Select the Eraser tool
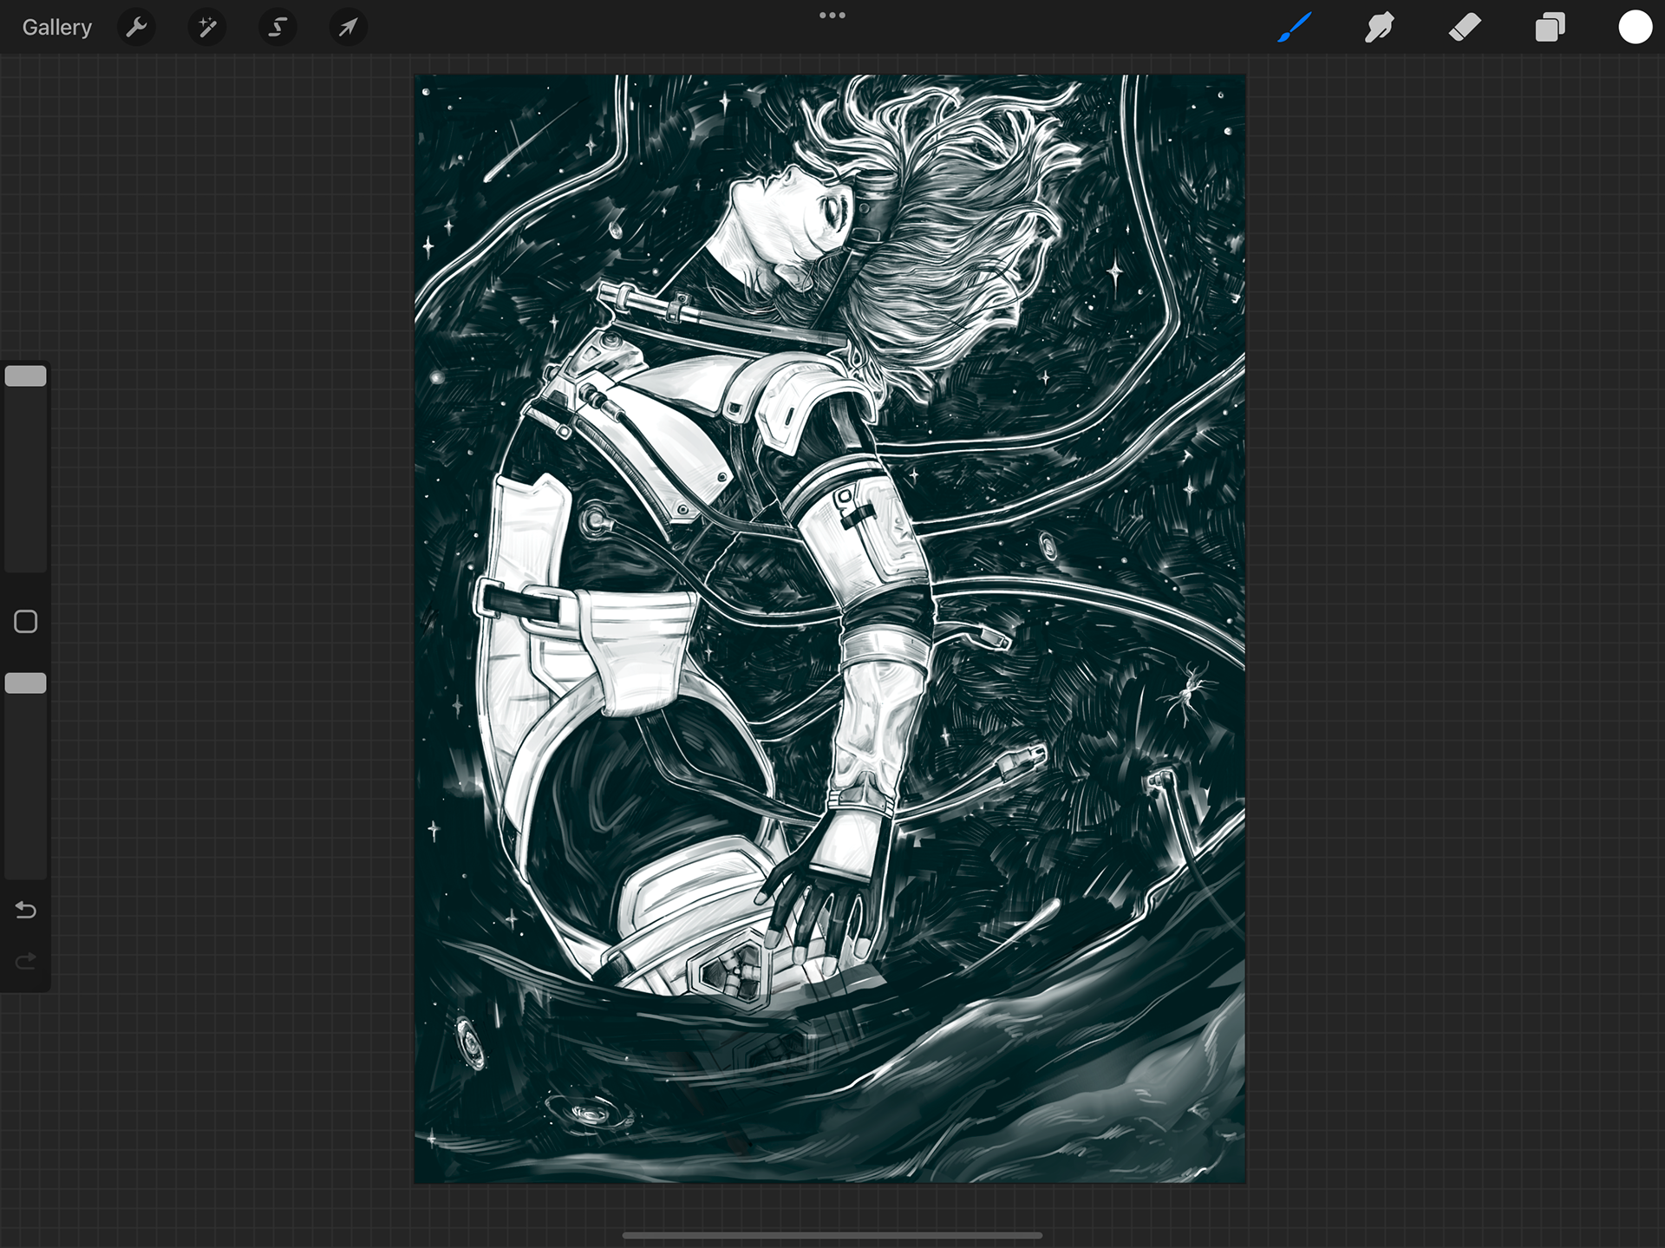 point(1465,28)
